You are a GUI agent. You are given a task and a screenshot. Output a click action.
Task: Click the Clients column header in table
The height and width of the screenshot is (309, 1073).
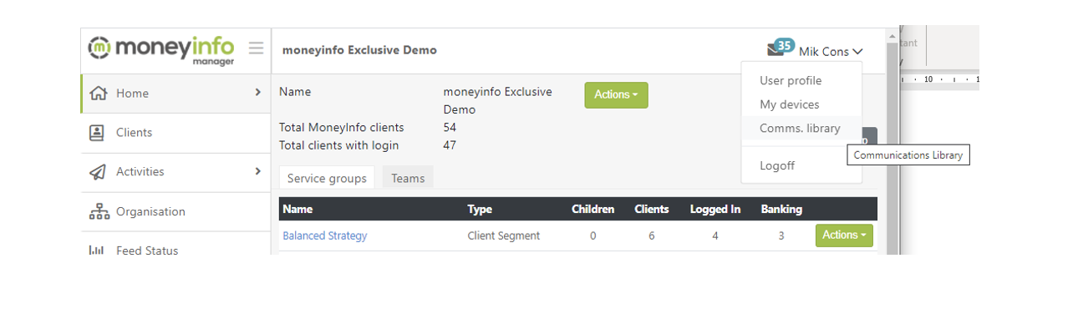click(652, 209)
